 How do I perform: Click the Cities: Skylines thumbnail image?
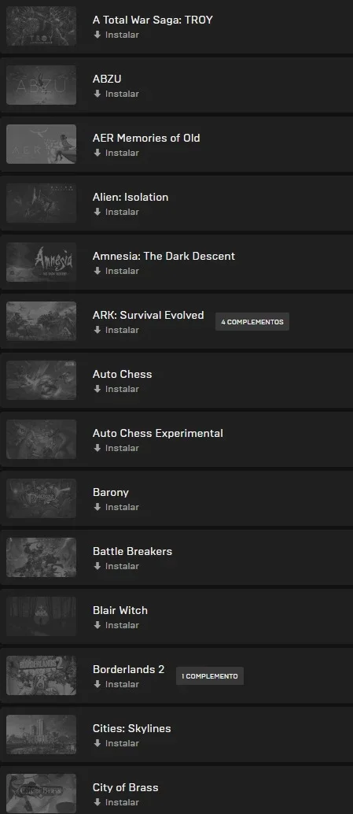click(42, 734)
